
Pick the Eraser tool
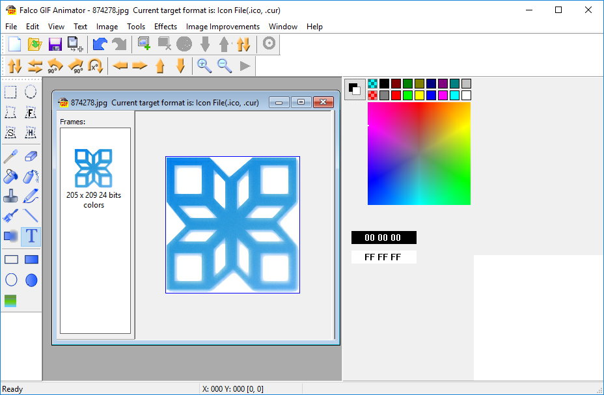[x=31, y=156]
